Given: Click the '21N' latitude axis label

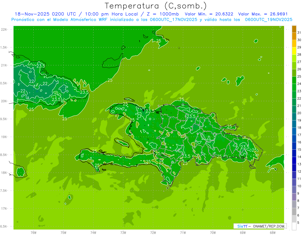Looking at the screenshot, I should pyautogui.click(x=4, y=65).
